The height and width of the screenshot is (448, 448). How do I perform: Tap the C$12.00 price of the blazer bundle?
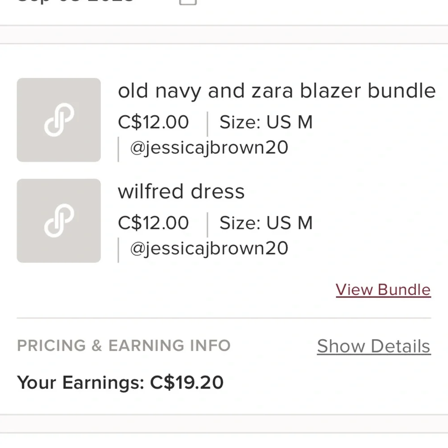coord(153,122)
